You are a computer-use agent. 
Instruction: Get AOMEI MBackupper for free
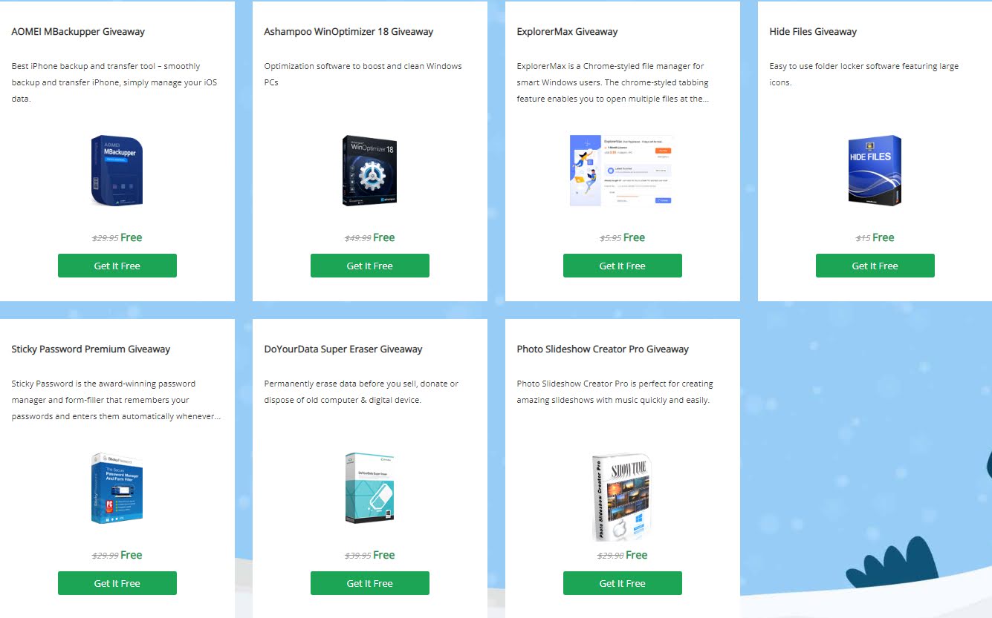pyautogui.click(x=117, y=266)
